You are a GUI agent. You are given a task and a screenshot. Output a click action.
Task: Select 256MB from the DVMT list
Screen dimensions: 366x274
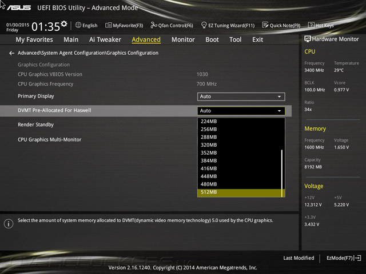pyautogui.click(x=240, y=130)
